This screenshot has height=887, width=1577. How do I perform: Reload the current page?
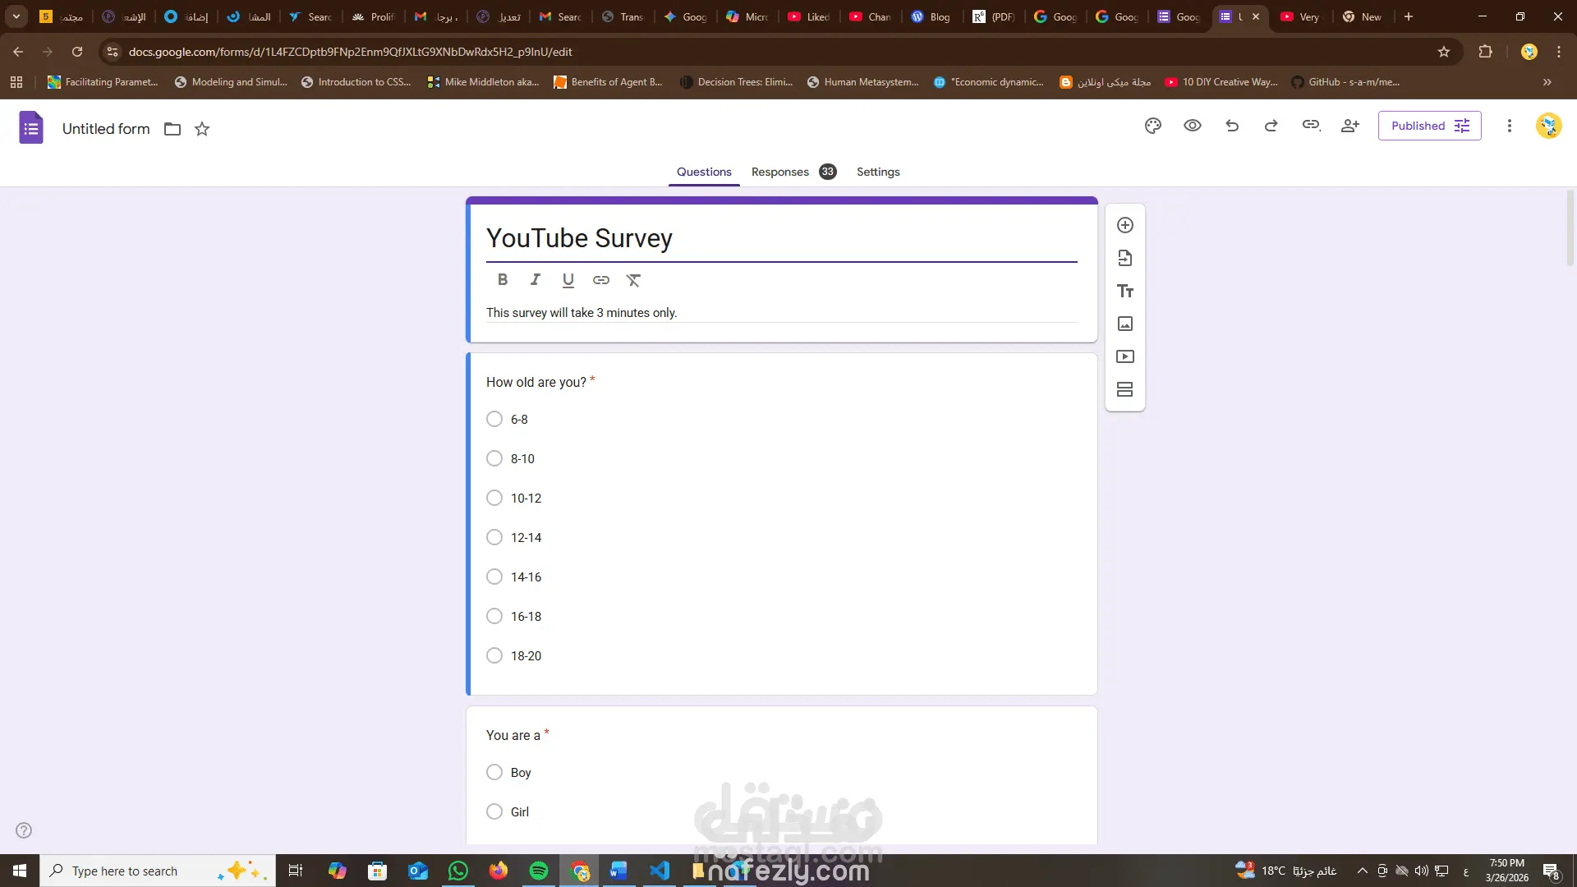(x=77, y=52)
